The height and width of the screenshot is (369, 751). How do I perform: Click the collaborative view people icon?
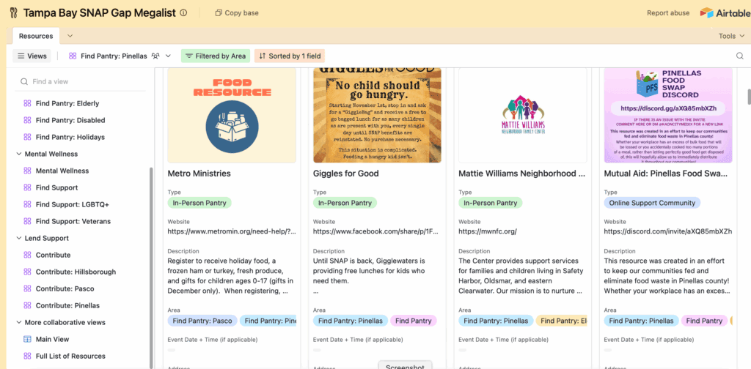[x=155, y=56]
